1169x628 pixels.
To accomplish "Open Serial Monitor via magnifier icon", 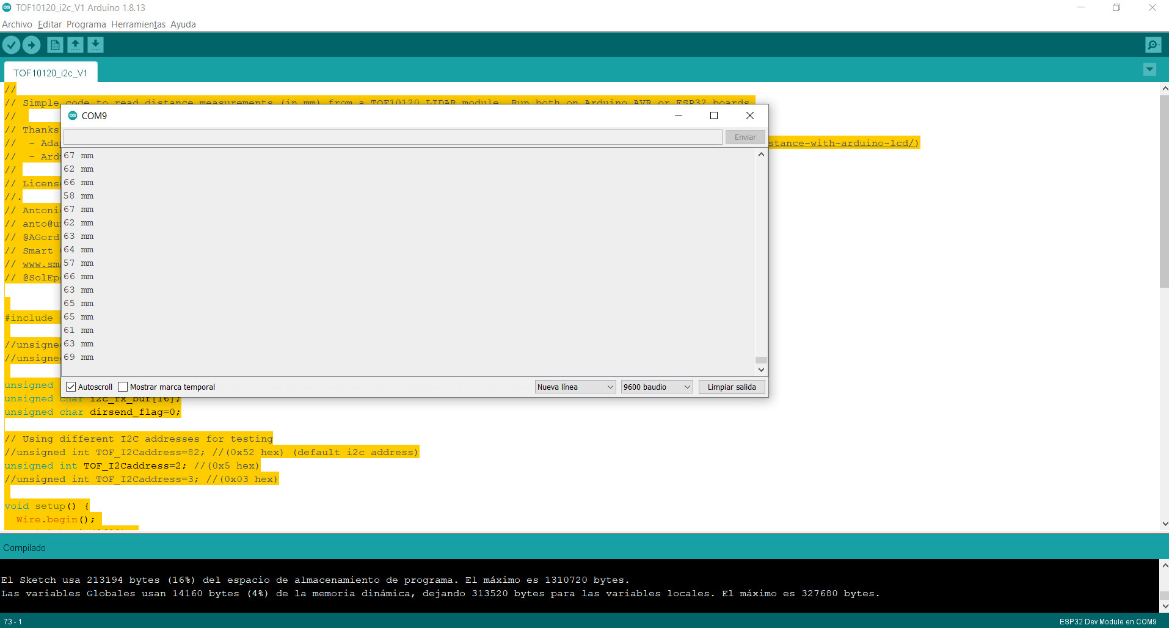I will tap(1153, 45).
